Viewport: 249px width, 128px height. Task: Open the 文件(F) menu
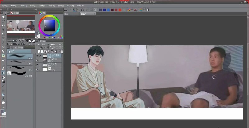tap(5, 6)
